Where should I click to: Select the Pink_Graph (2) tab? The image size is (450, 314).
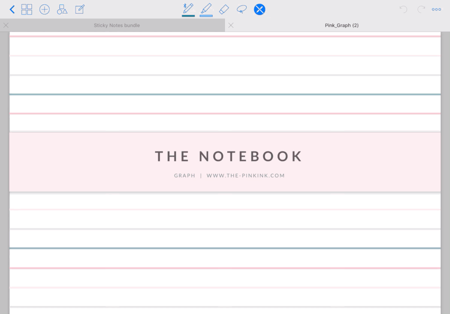pyautogui.click(x=342, y=25)
